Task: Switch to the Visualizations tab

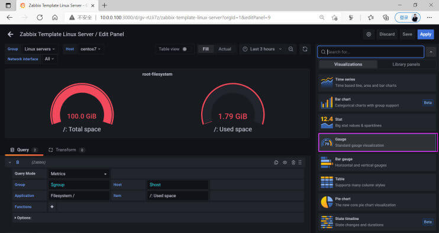Action: (x=348, y=64)
